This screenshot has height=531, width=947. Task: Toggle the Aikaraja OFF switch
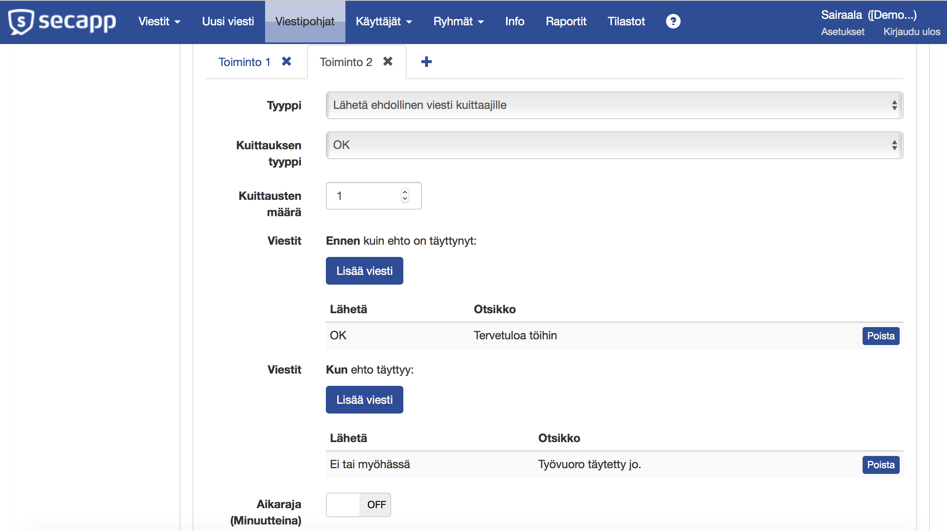point(358,504)
